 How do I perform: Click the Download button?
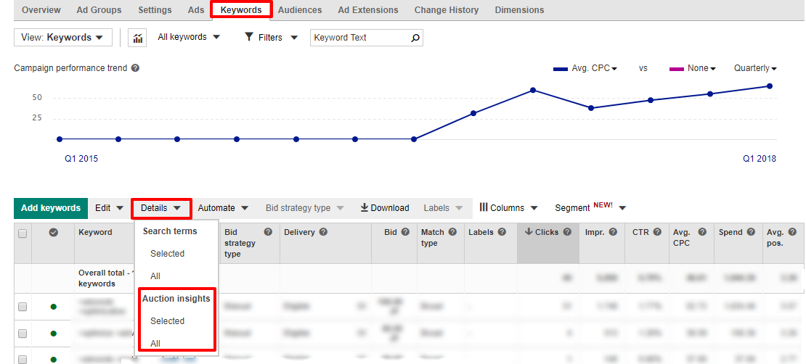[x=385, y=208]
